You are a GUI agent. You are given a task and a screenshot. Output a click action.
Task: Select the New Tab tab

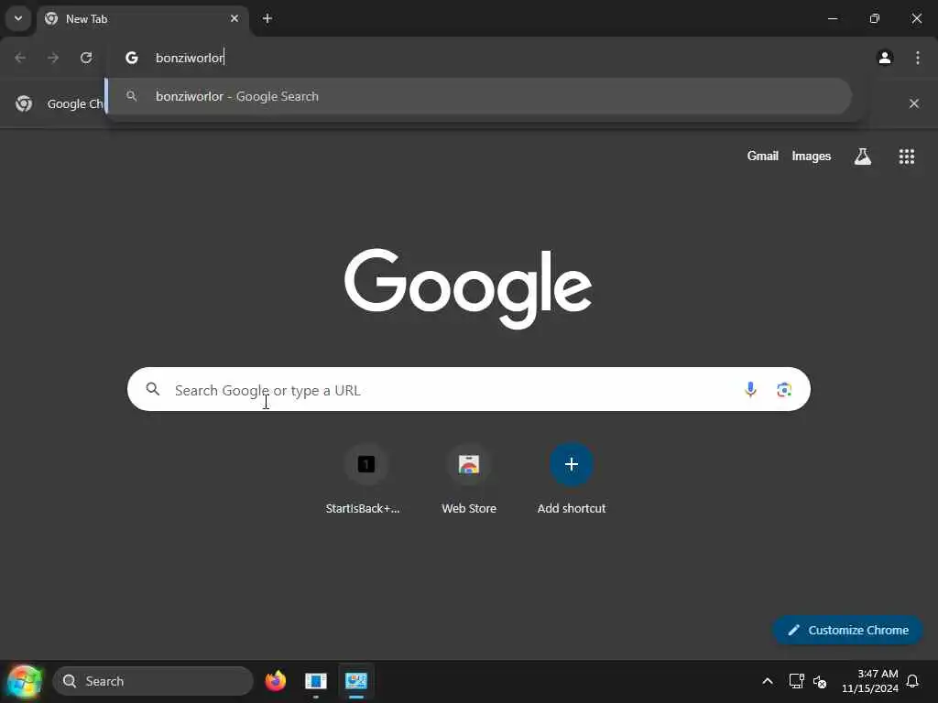pos(142,19)
